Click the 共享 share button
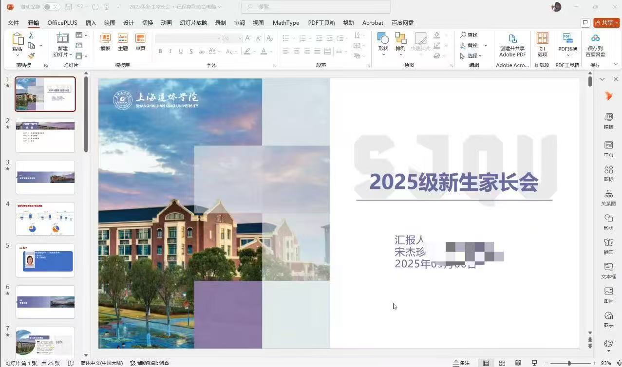 pos(606,23)
